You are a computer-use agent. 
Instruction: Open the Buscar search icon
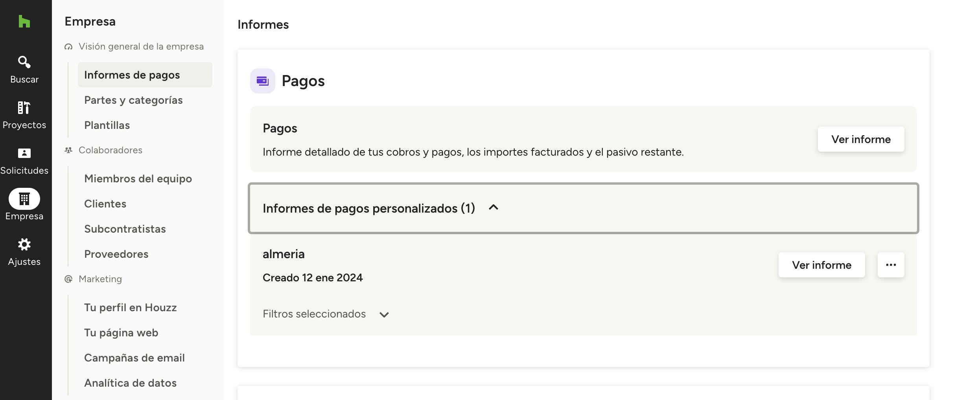coord(24,62)
